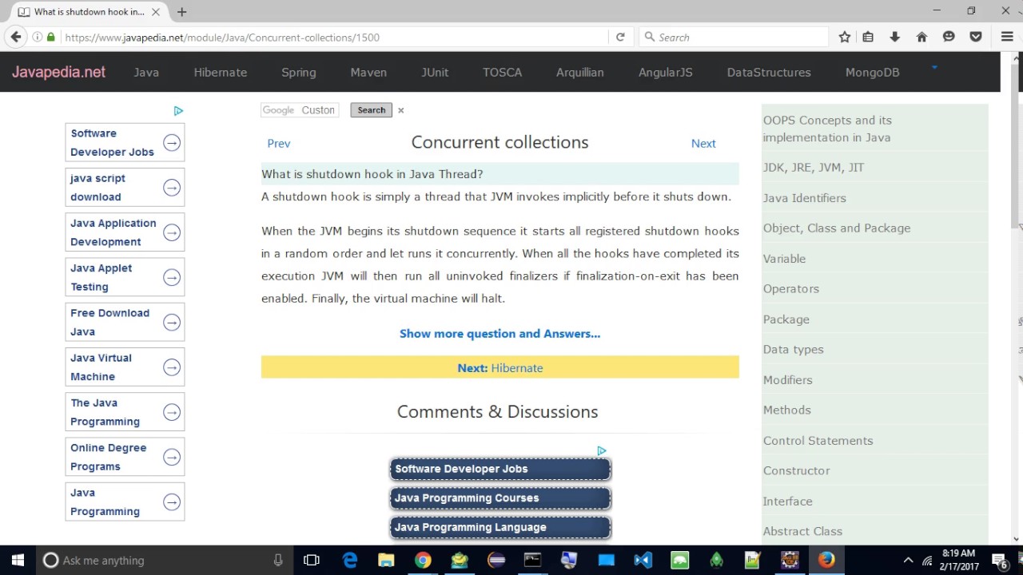Open a new browser tab
This screenshot has width=1023, height=575.
[182, 12]
